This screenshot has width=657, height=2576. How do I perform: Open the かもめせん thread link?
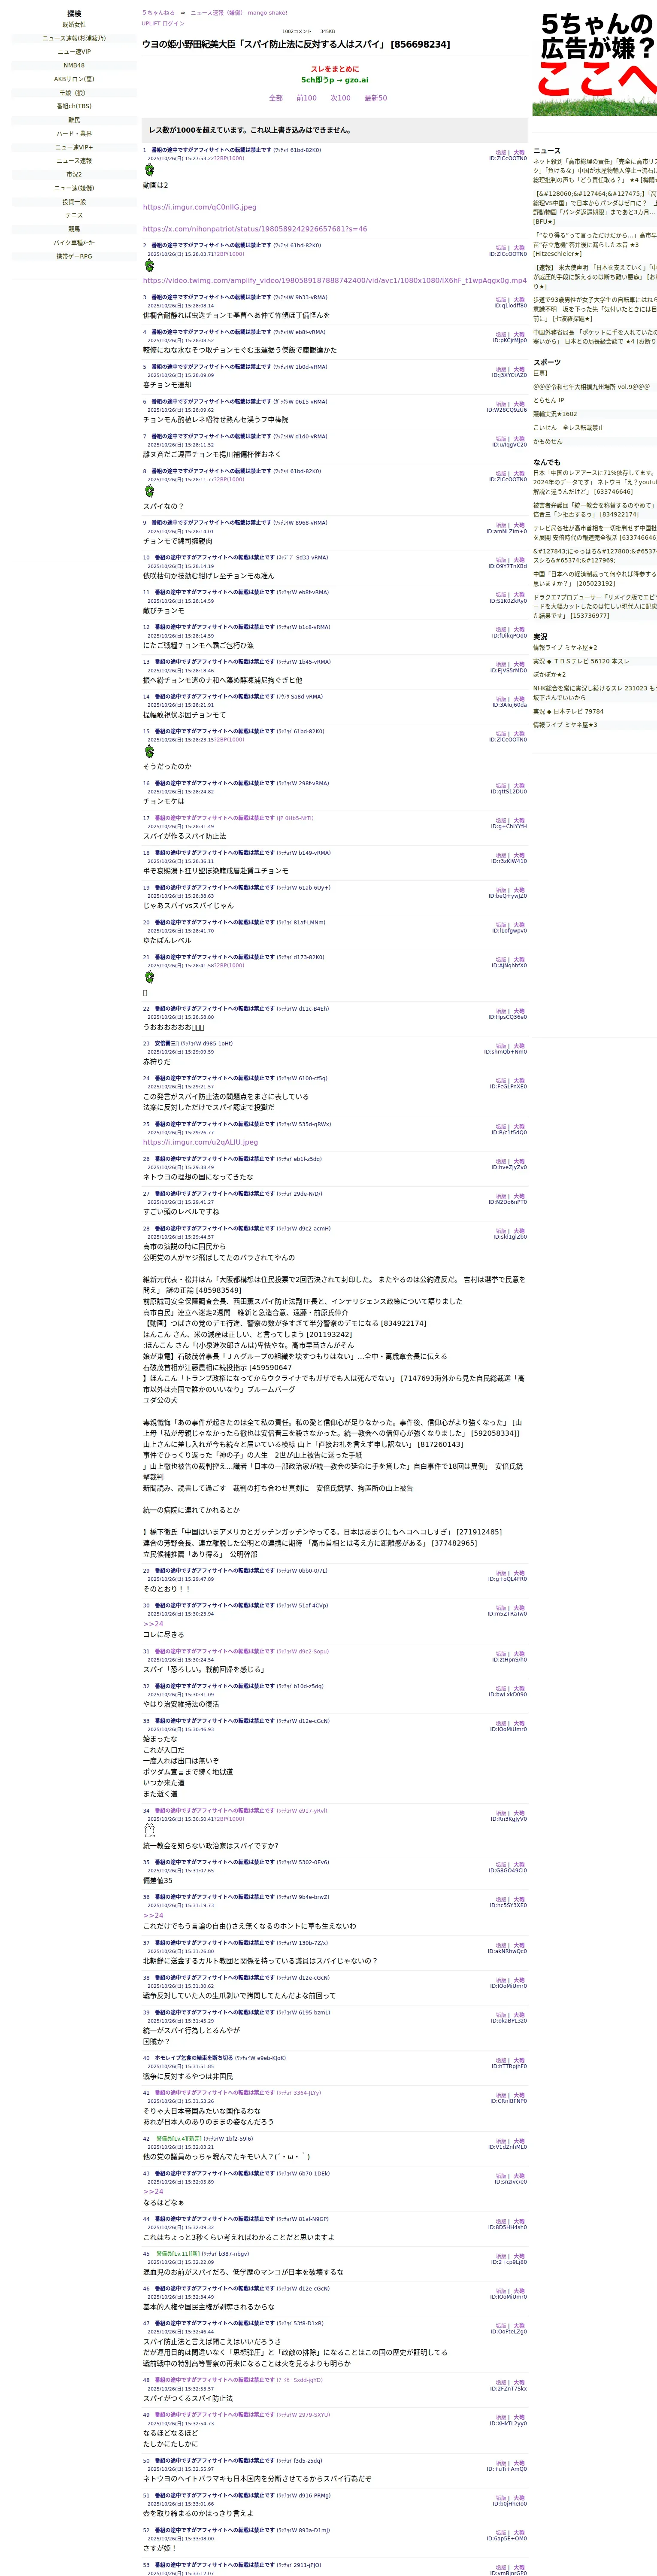548,441
